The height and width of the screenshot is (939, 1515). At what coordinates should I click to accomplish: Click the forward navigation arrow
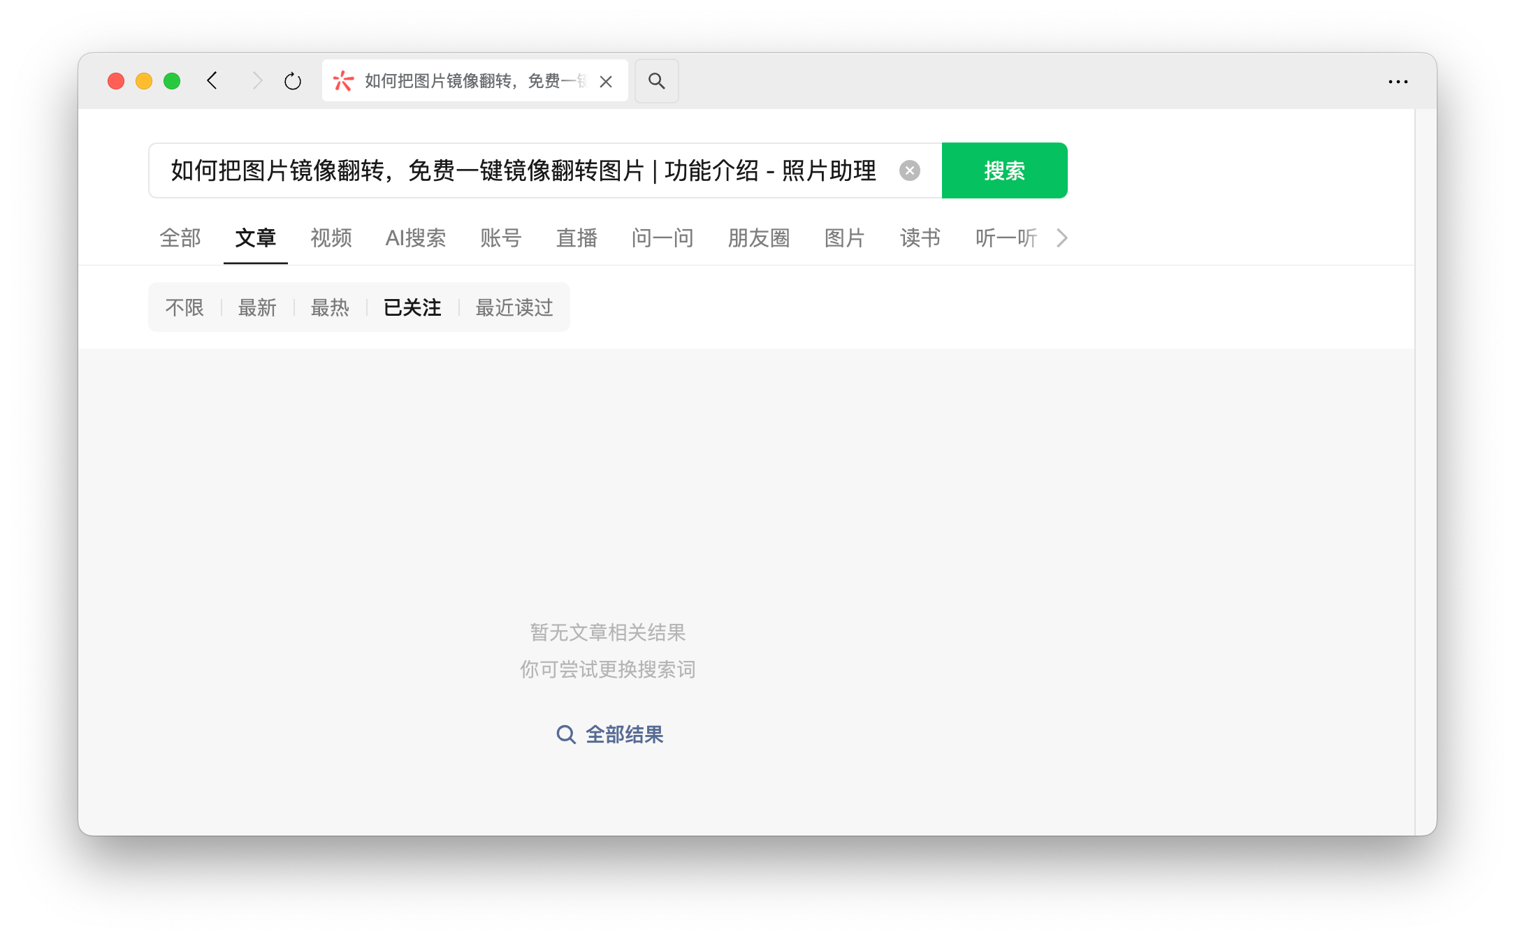click(256, 81)
